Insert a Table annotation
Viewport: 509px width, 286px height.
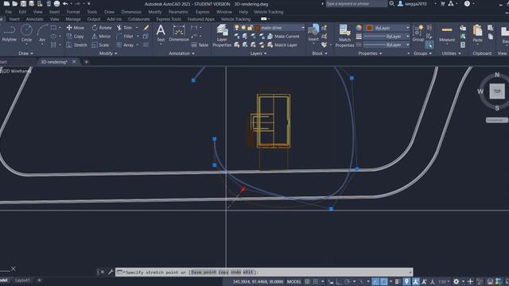200,44
